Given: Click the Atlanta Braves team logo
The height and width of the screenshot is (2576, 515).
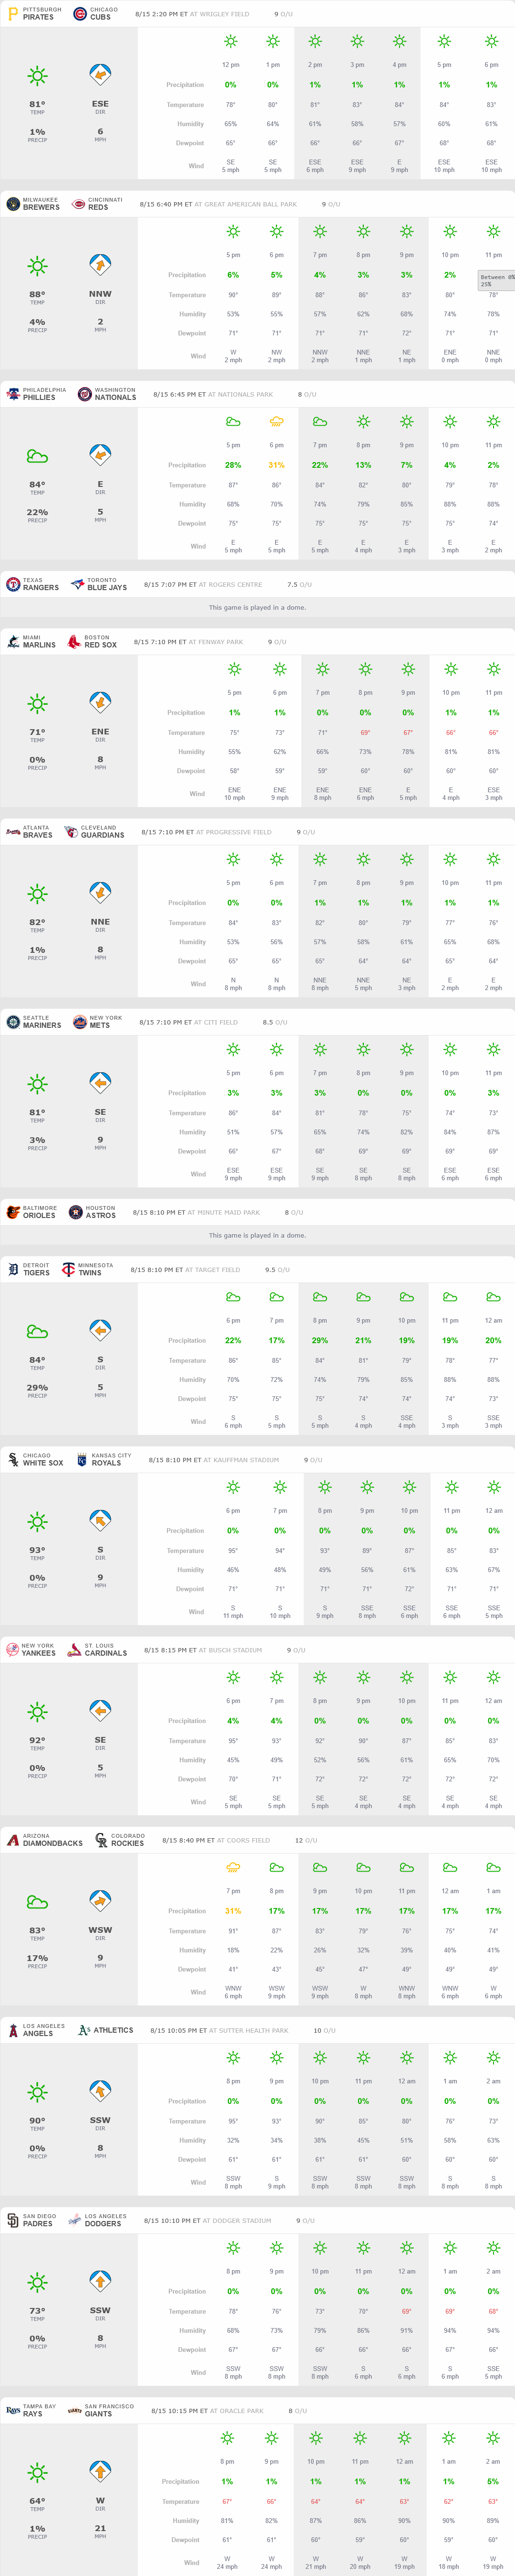Looking at the screenshot, I should [13, 832].
